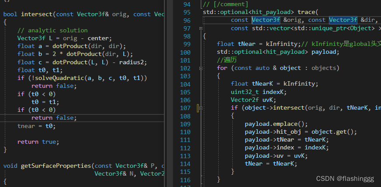Click 'payload->index = indexK;' line
The height and width of the screenshot is (187, 381).
(287, 148)
